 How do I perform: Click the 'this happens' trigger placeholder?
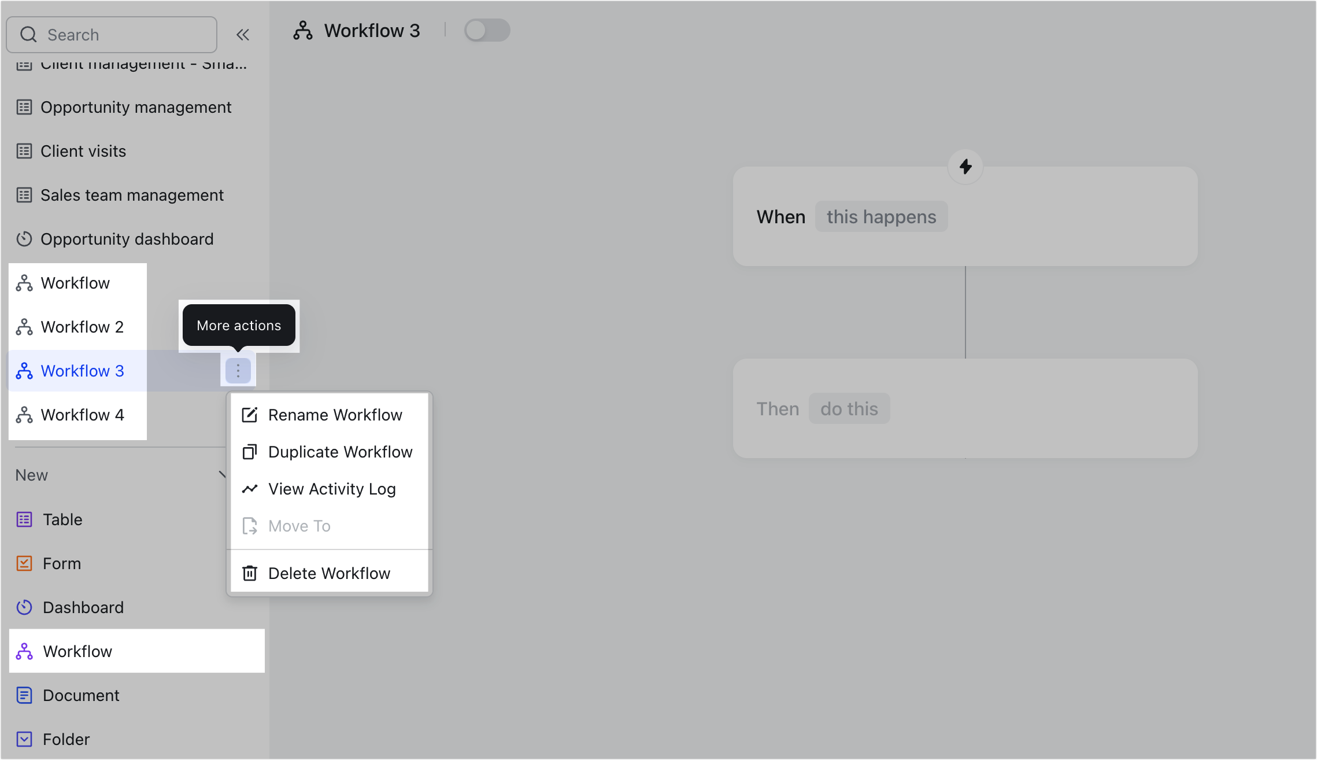(881, 216)
